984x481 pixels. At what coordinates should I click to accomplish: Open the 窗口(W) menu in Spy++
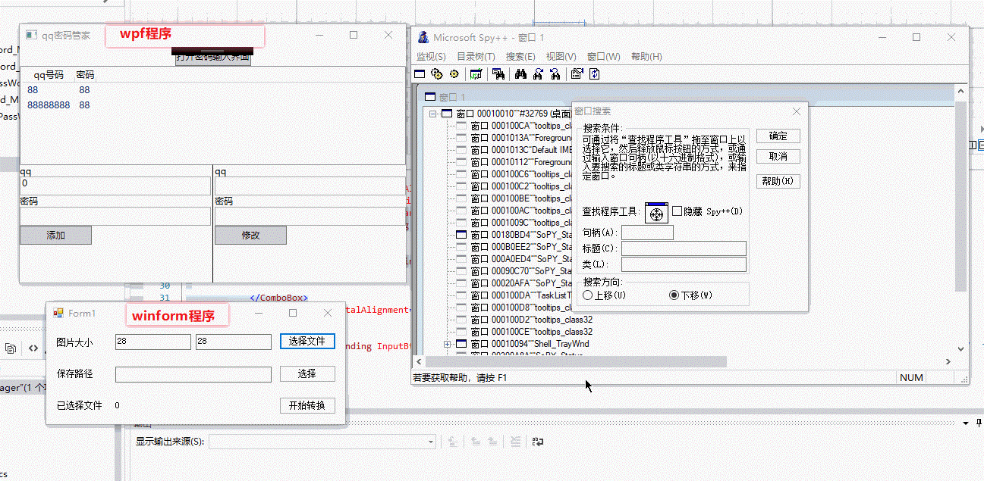604,57
